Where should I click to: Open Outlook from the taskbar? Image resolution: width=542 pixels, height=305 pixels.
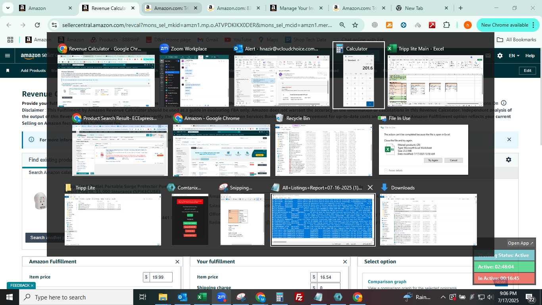tap(182, 297)
